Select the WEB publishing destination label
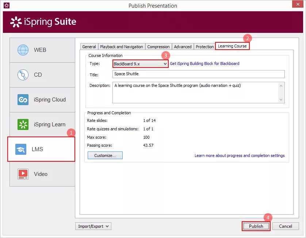This screenshot has height=238, width=306. pyautogui.click(x=40, y=50)
